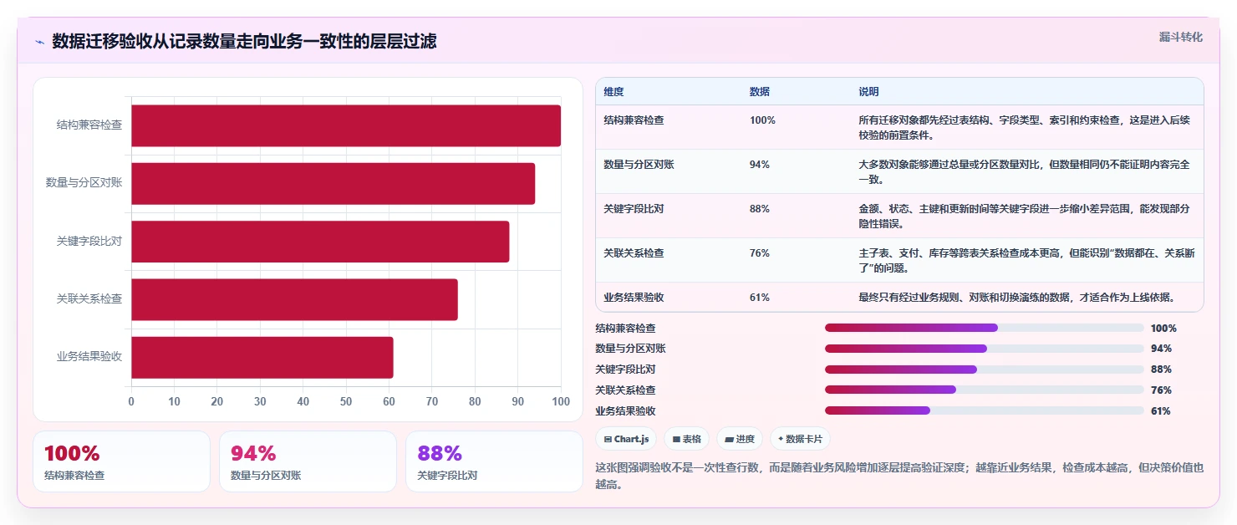Click the 业务结果验收 progress bar
The width and height of the screenshot is (1237, 525).
coord(985,410)
